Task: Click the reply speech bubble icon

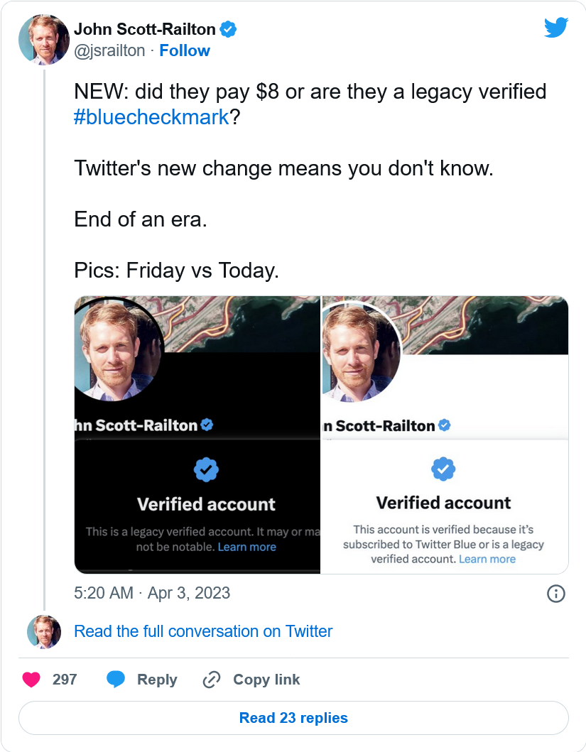Action: [116, 680]
